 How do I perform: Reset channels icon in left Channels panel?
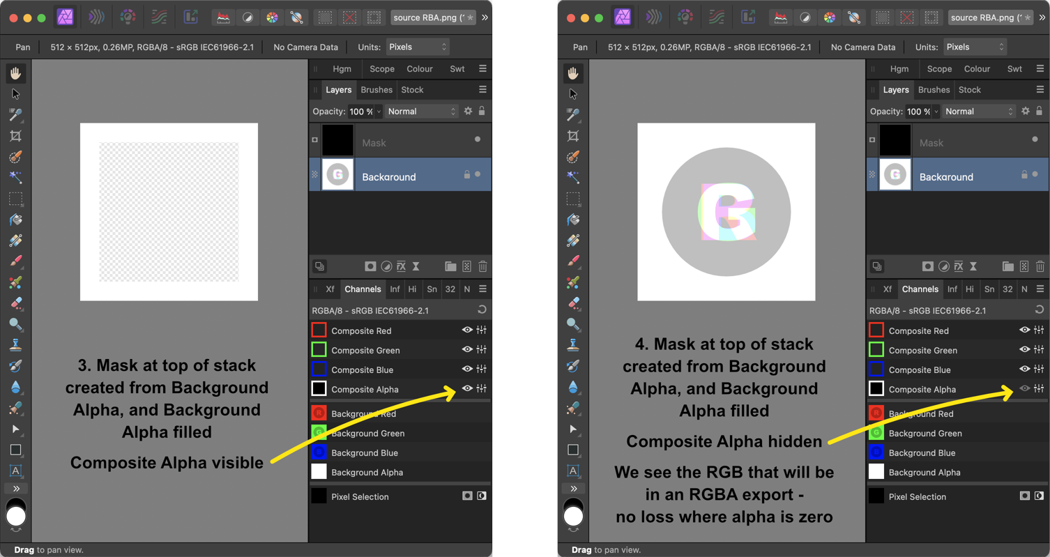point(482,310)
